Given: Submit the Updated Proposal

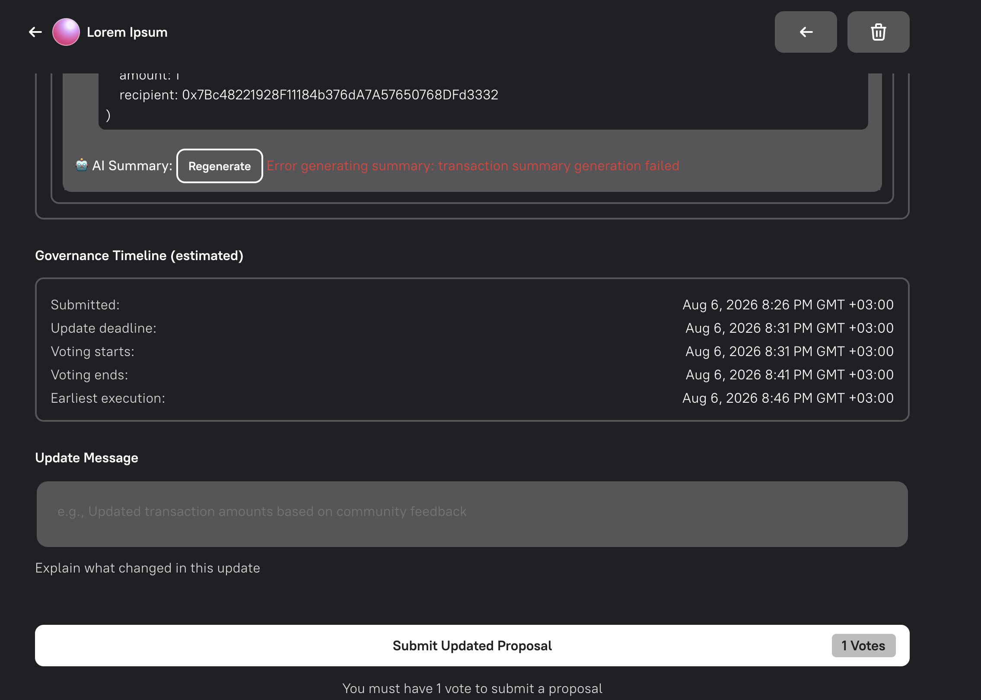Looking at the screenshot, I should (x=472, y=646).
